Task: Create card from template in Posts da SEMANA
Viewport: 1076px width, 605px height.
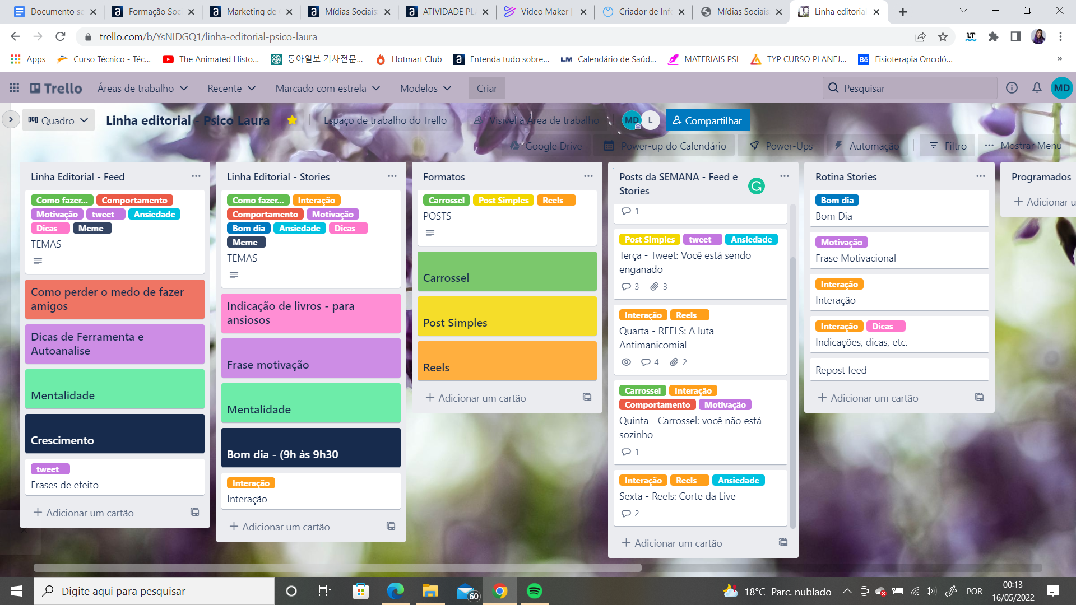Action: [783, 542]
